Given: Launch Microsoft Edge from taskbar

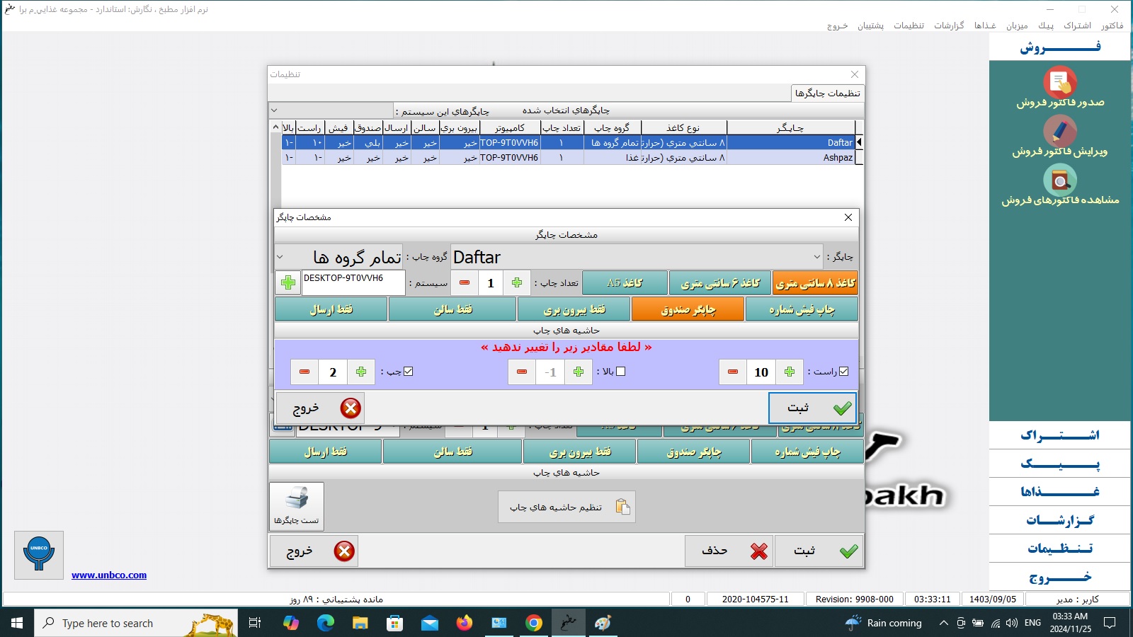Looking at the screenshot, I should [x=326, y=623].
